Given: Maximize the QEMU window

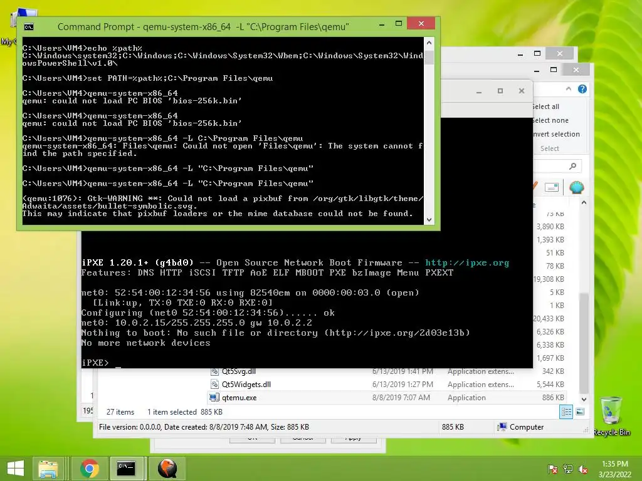Looking at the screenshot, I should (500, 91).
